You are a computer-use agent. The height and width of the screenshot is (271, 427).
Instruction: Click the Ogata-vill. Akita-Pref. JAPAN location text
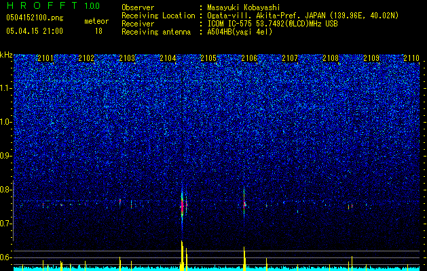[303, 16]
